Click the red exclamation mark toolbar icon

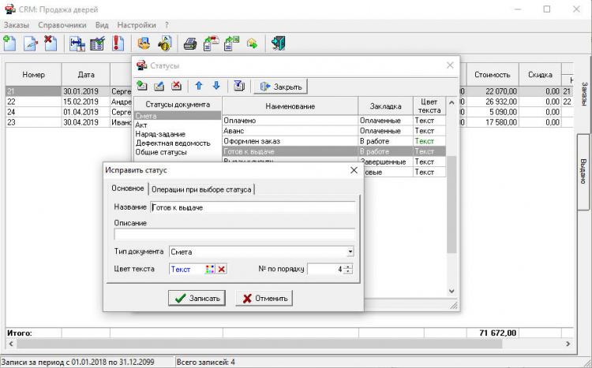coord(118,44)
